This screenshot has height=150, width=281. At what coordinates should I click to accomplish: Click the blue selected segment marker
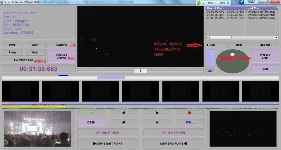pos(63,75)
